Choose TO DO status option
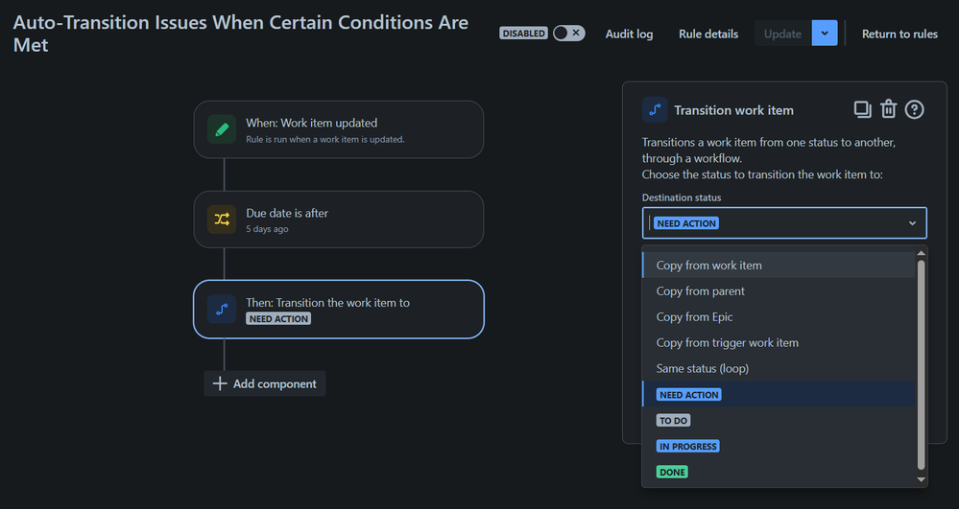The image size is (959, 509). [x=779, y=421]
